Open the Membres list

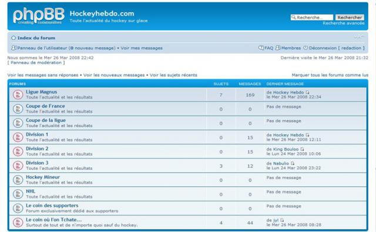point(291,48)
